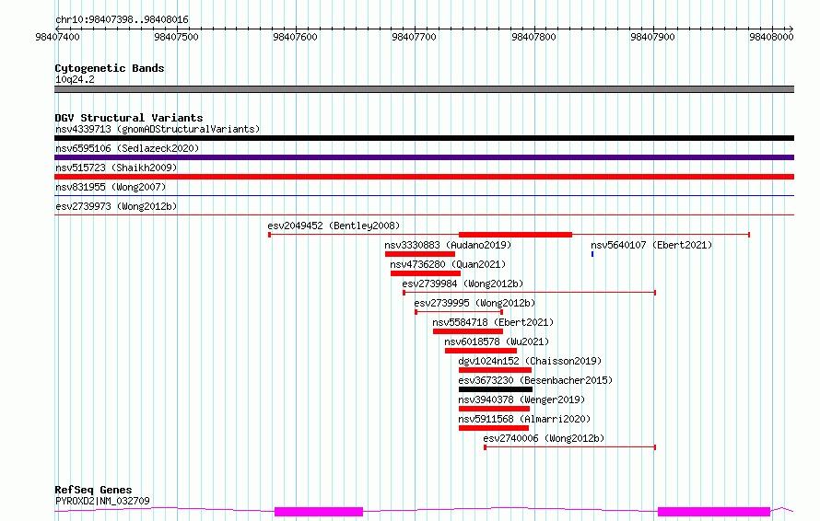820x521 pixels.
Task: Select nsv5911568 Almarri2020 label
Action: tap(524, 419)
